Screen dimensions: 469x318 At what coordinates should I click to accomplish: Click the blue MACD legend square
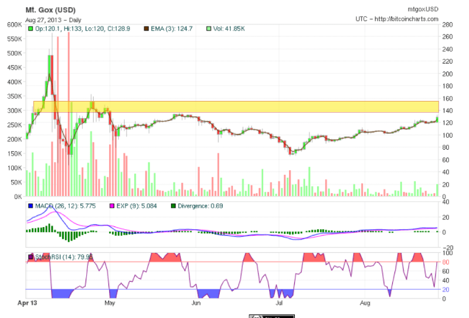tap(30, 206)
